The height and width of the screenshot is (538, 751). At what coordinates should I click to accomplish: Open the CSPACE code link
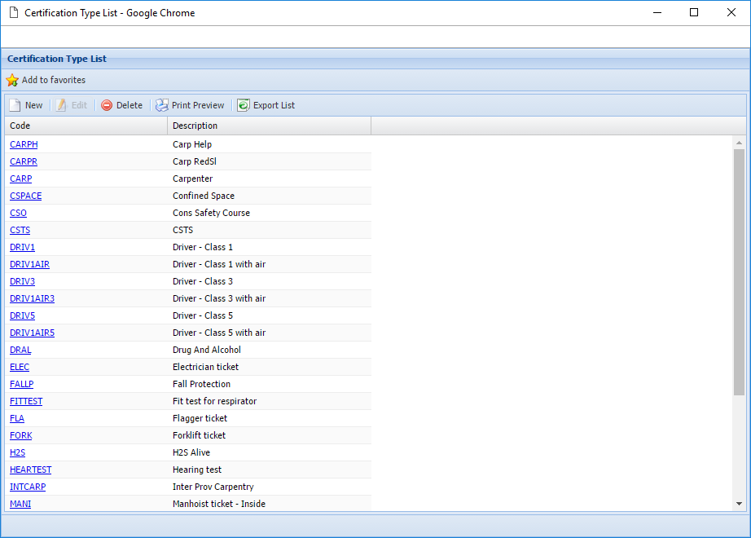coord(25,196)
